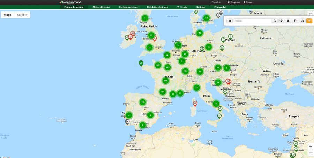The height and width of the screenshot is (158, 314).
Task: Open the Español language dropdown
Action: pyautogui.click(x=216, y=2)
